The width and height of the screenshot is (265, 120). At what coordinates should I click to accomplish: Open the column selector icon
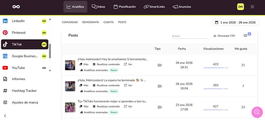[x=245, y=35]
